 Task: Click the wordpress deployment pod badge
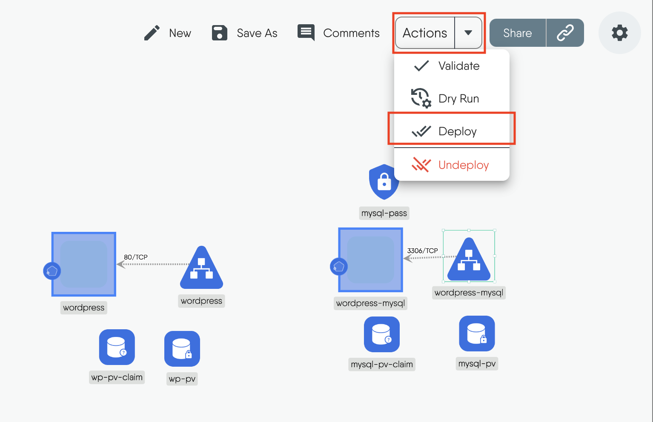pyautogui.click(x=52, y=271)
